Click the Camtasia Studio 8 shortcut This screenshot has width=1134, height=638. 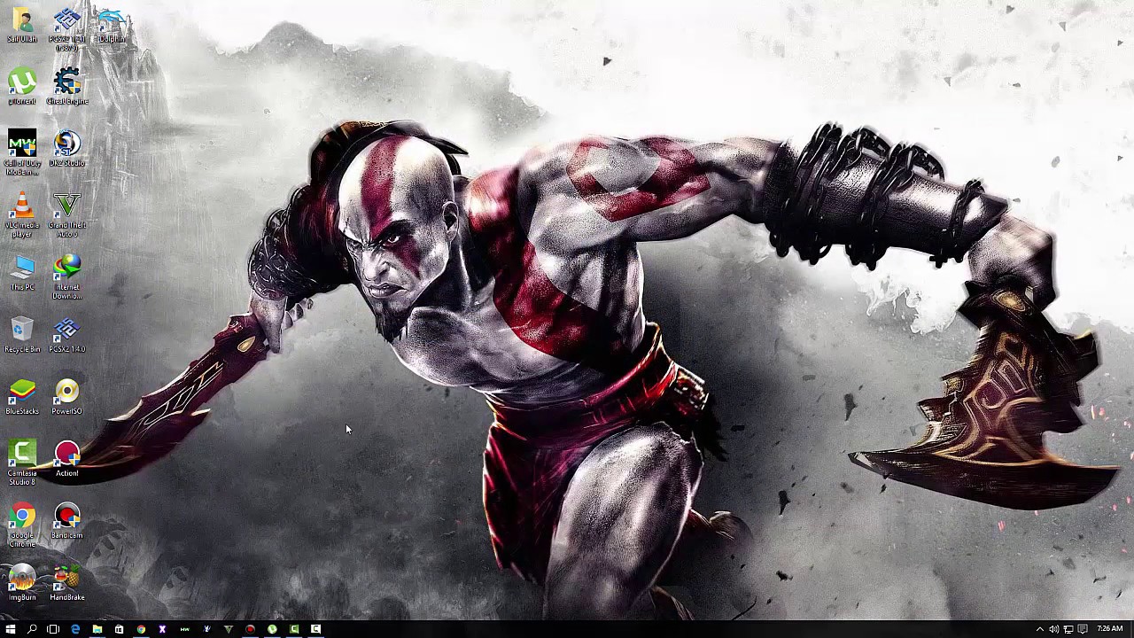22,455
